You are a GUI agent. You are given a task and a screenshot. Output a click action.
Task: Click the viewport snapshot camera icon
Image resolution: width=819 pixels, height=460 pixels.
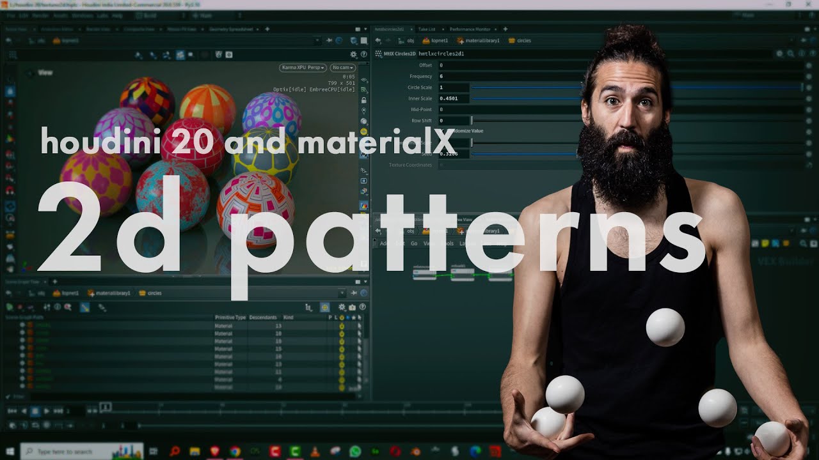(228, 55)
